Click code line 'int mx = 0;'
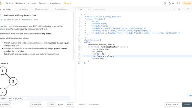This screenshot has width=192, height=108. point(98,54)
